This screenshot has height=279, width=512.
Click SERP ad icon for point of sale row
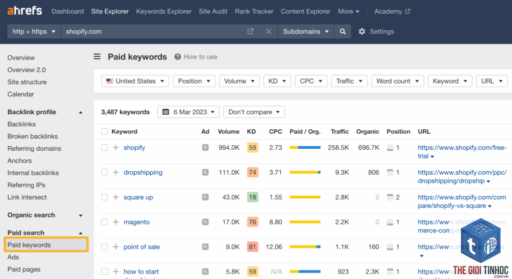click(x=205, y=247)
